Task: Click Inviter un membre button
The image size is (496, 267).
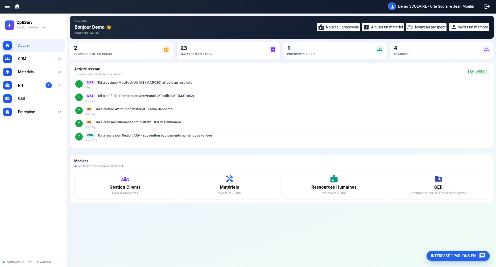Action: point(469,27)
